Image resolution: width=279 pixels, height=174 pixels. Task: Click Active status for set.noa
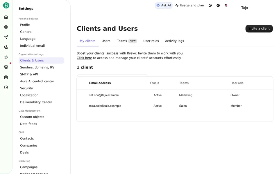(158, 95)
